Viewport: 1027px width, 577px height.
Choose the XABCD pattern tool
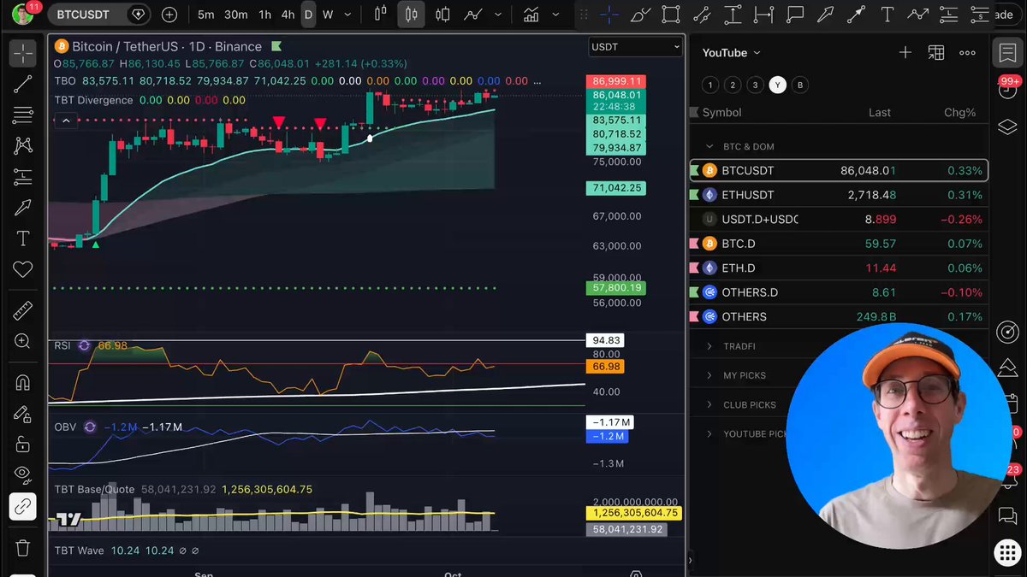click(x=23, y=145)
